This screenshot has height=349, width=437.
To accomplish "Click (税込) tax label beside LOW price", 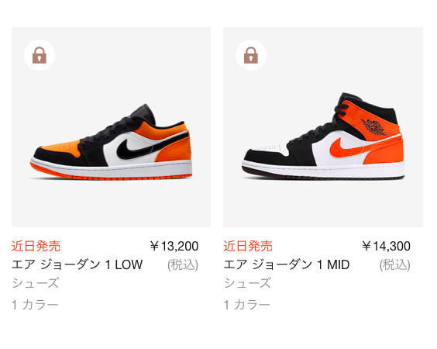I will pyautogui.click(x=183, y=264).
